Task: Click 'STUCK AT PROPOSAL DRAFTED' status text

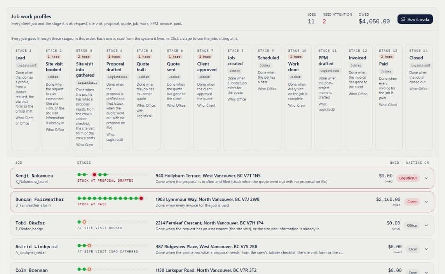Action: tap(105, 181)
